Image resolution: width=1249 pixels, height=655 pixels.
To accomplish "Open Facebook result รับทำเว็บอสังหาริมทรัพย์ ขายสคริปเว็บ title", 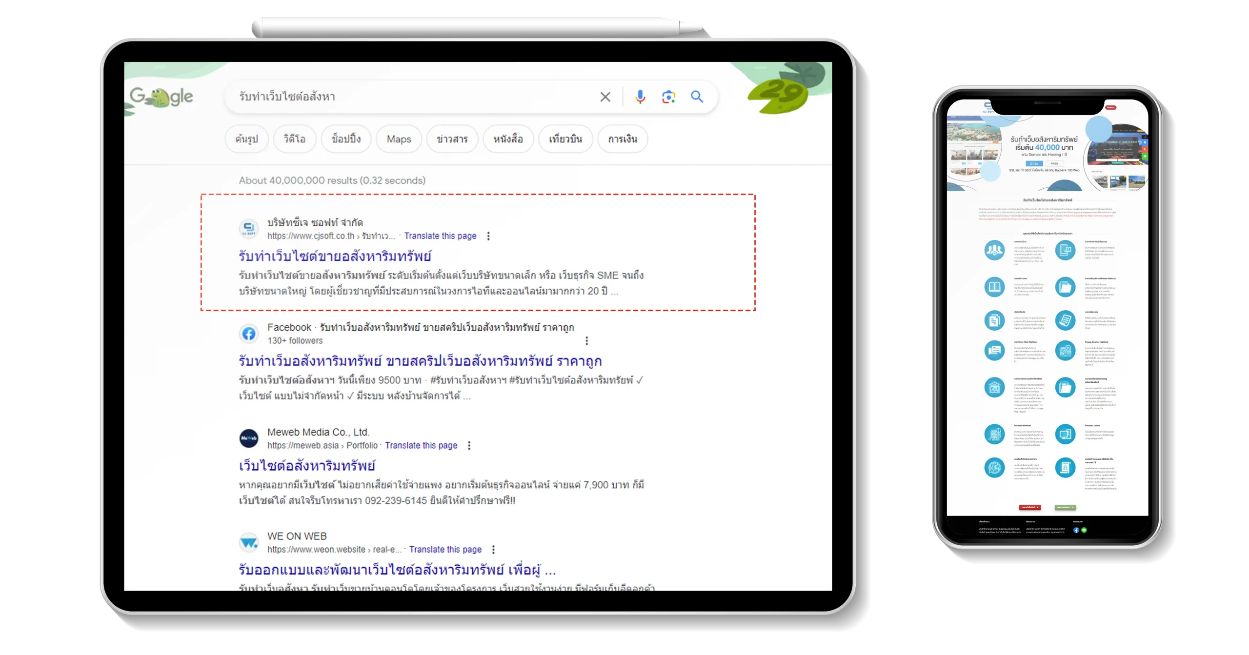I will click(x=420, y=361).
